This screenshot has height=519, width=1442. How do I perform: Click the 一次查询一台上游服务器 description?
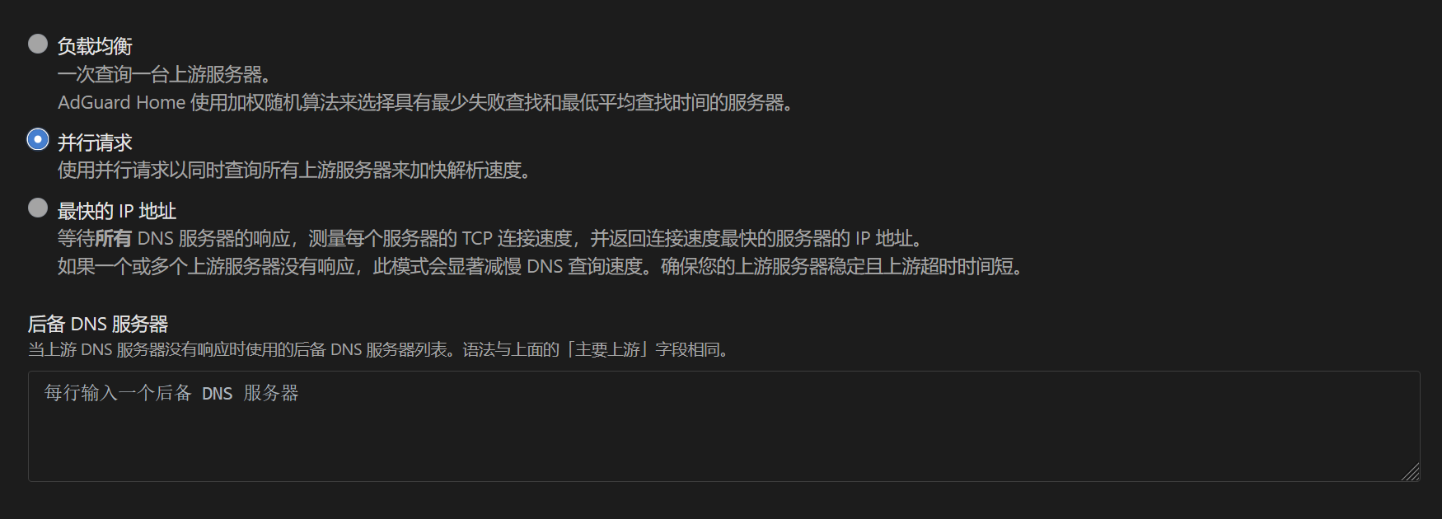pyautogui.click(x=164, y=74)
